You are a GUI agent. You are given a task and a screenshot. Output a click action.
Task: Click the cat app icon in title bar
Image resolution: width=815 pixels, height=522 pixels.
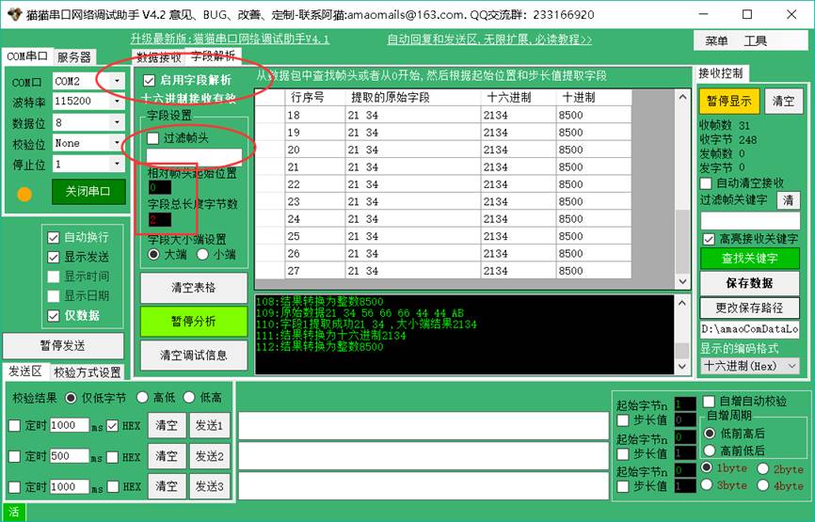[12, 14]
